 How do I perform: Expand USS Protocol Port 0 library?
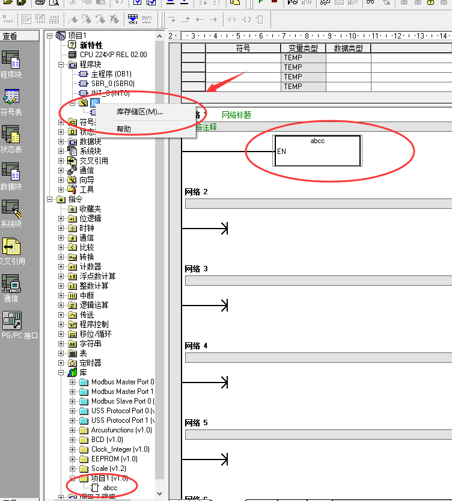[x=73, y=411]
